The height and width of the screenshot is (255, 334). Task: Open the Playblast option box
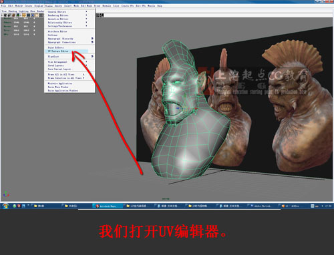pyautogui.click(x=92, y=57)
